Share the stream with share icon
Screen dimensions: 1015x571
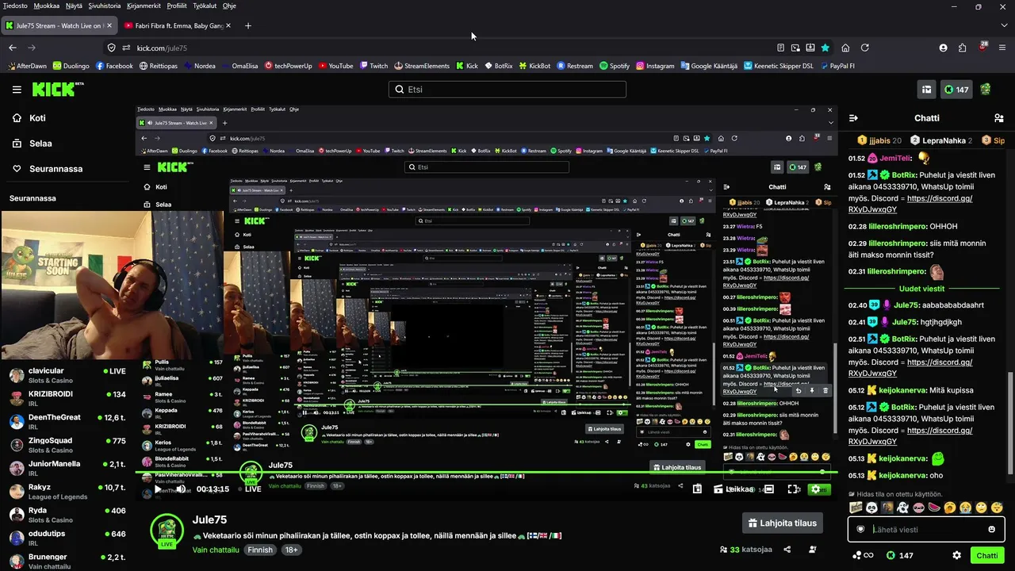point(787,550)
